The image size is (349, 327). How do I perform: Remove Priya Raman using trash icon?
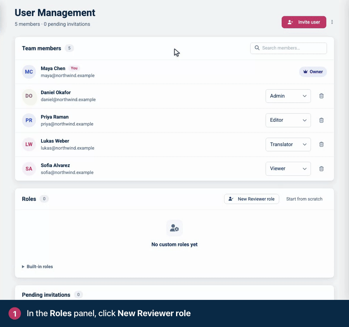[321, 120]
